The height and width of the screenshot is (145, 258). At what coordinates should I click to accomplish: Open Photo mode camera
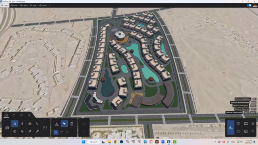tap(238, 124)
